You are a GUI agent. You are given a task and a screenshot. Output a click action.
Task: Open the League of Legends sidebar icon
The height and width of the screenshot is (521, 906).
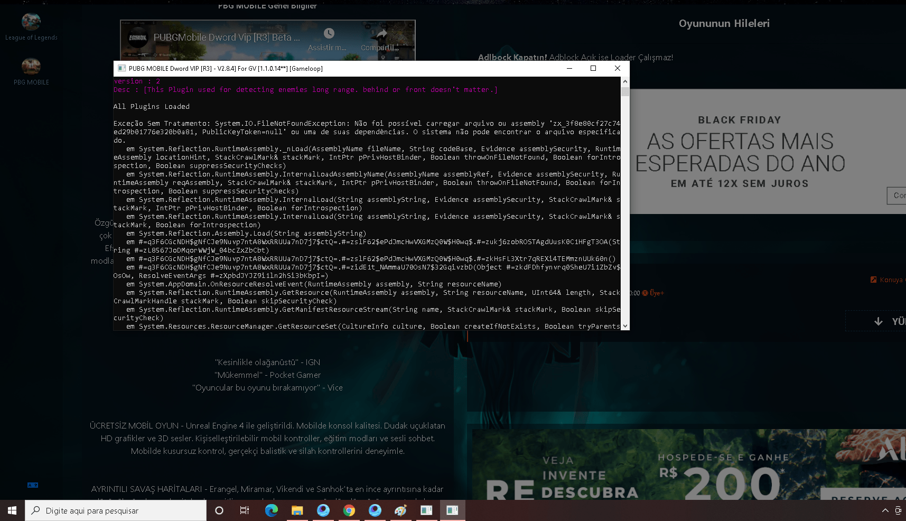coord(31,22)
